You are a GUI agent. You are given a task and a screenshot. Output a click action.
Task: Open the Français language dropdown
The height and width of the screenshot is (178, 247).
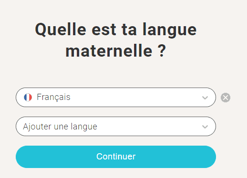click(116, 97)
